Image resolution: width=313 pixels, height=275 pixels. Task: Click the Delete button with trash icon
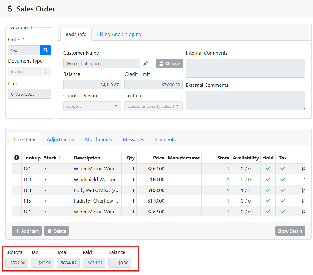(56, 231)
